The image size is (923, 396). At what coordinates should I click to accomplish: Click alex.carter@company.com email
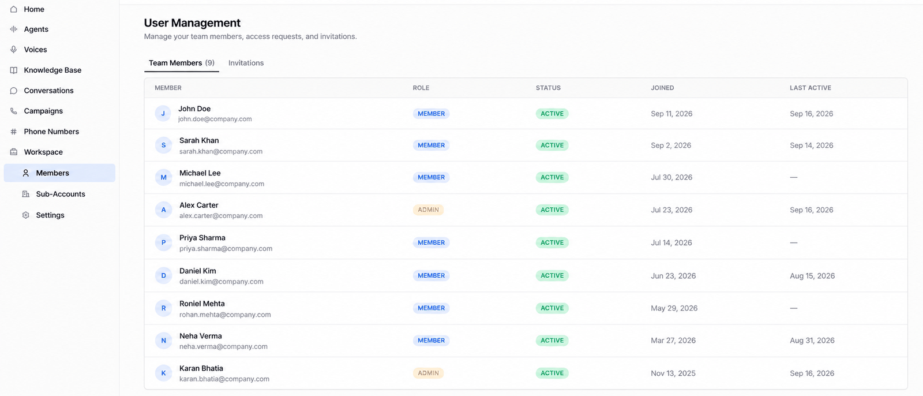(221, 215)
